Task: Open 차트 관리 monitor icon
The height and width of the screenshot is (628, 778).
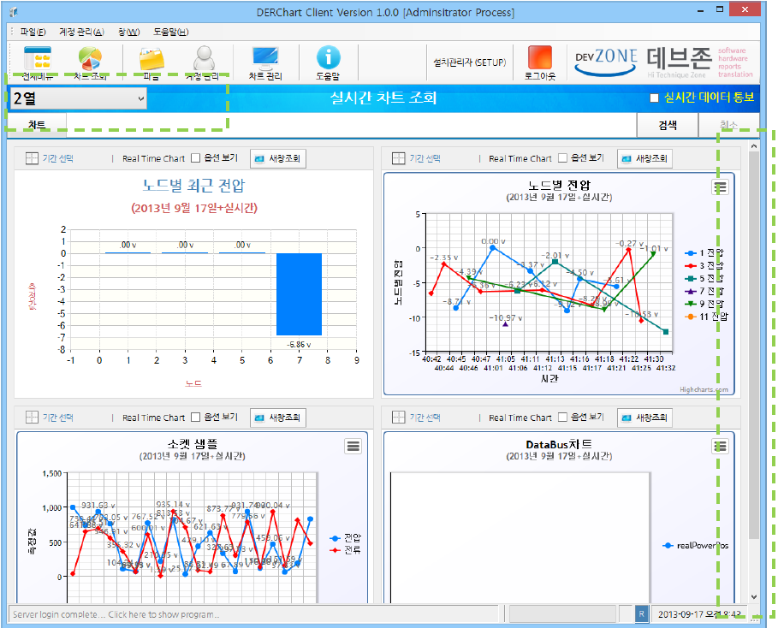Action: (x=265, y=58)
